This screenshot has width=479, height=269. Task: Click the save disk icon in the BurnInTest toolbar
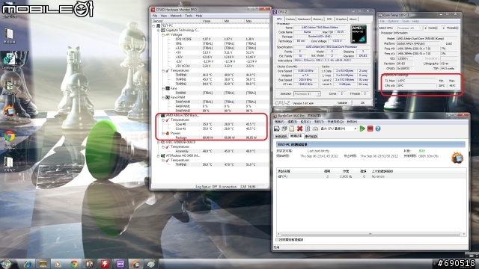tap(277, 129)
